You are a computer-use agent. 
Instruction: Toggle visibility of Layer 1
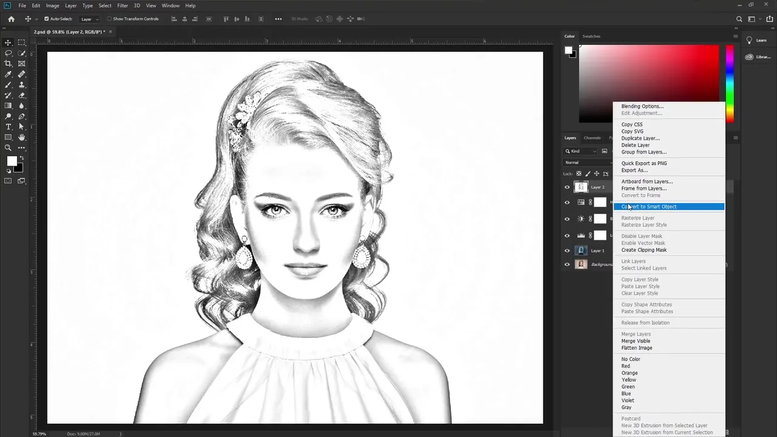coord(567,251)
